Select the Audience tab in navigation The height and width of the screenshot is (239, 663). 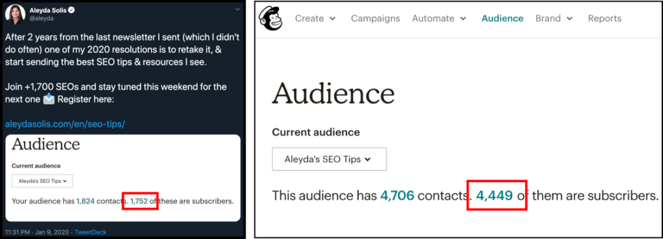click(502, 19)
